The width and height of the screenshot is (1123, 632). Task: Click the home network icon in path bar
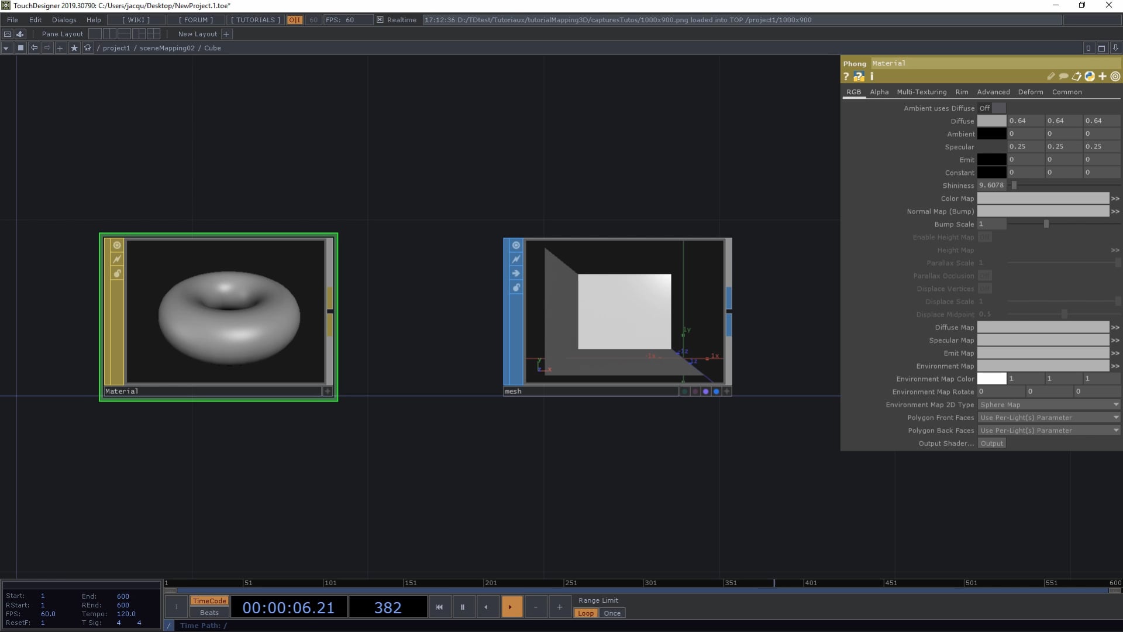pyautogui.click(x=88, y=48)
